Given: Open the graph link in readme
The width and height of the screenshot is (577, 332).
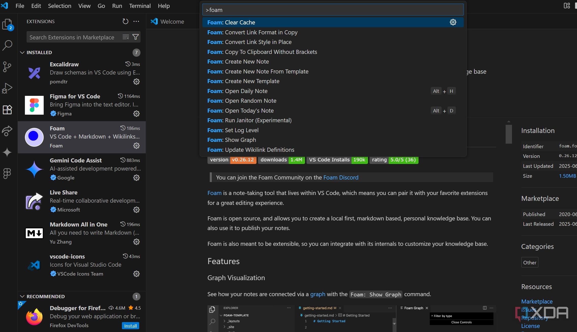Looking at the screenshot, I should coord(317,294).
